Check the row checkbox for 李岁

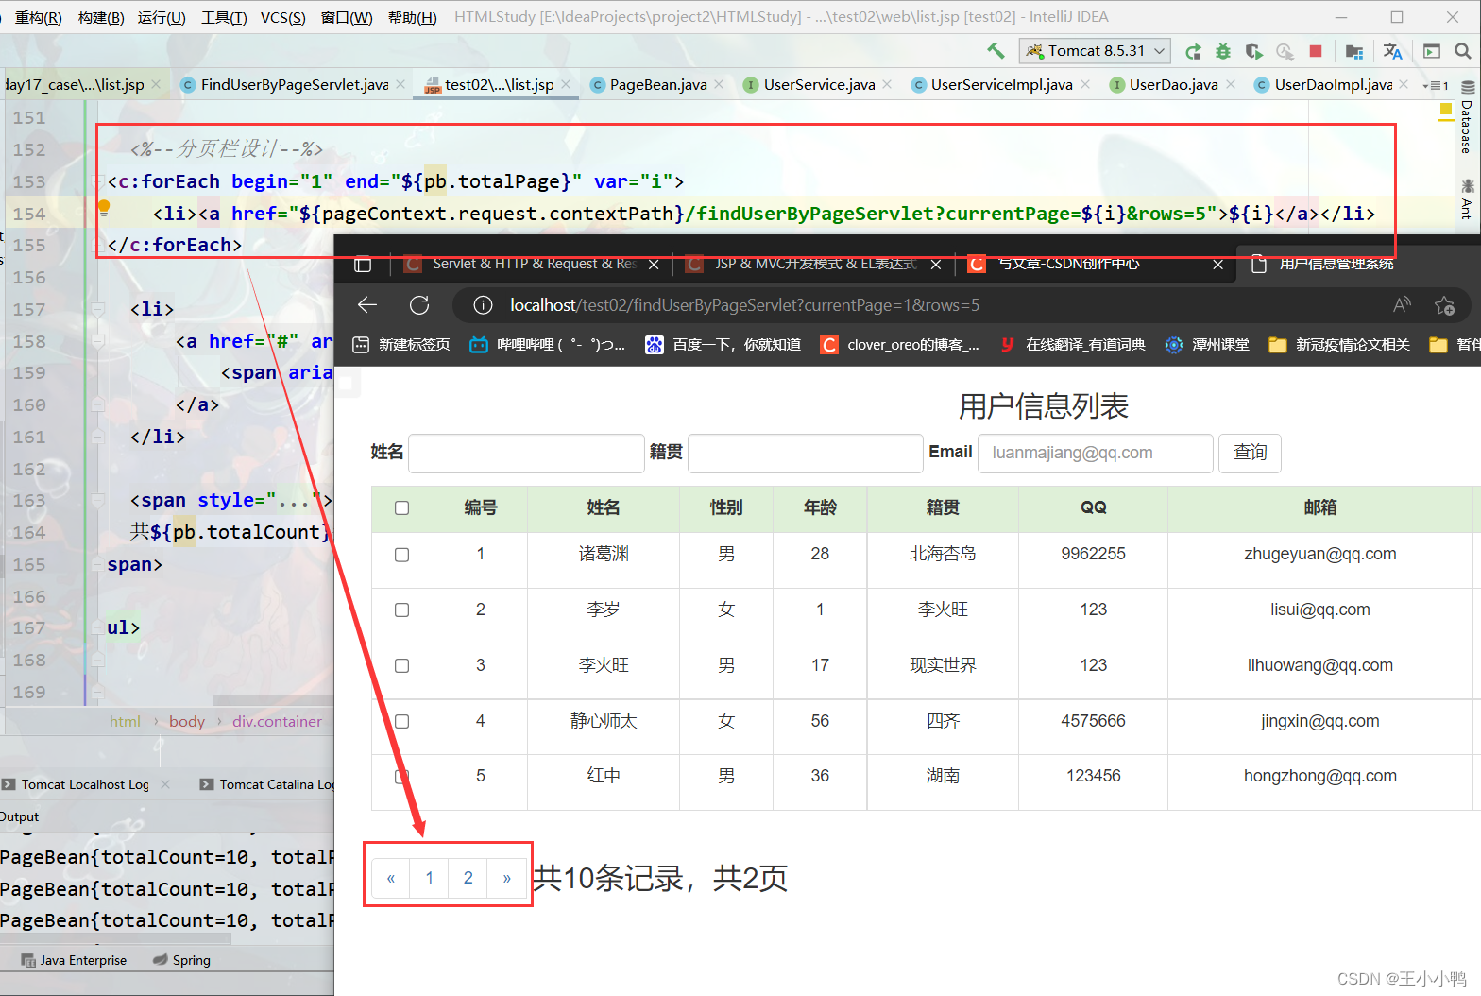coord(401,610)
